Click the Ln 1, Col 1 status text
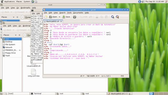The width and height of the screenshot is (168, 95). [x=106, y=76]
